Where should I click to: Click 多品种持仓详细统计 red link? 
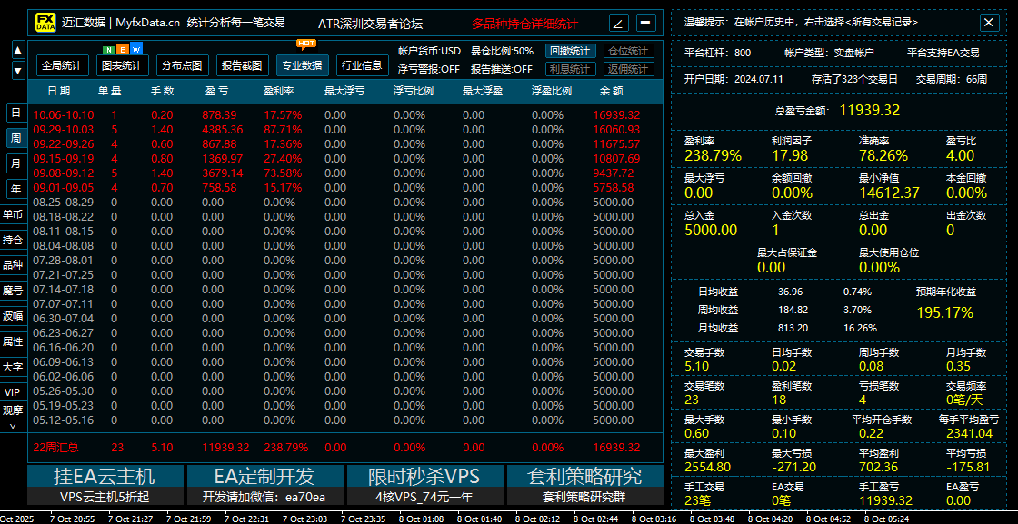[x=524, y=24]
